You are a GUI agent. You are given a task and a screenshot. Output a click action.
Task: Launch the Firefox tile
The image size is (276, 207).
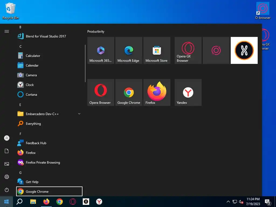(x=157, y=92)
